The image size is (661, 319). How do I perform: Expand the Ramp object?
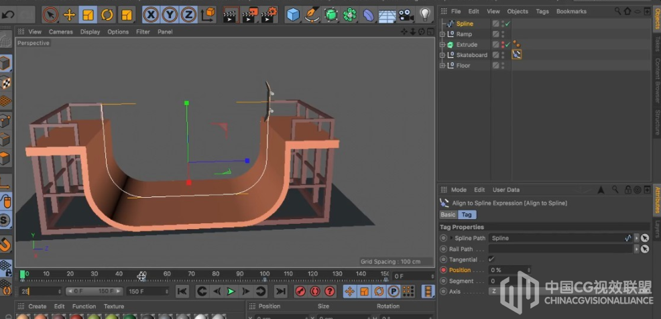click(x=442, y=34)
